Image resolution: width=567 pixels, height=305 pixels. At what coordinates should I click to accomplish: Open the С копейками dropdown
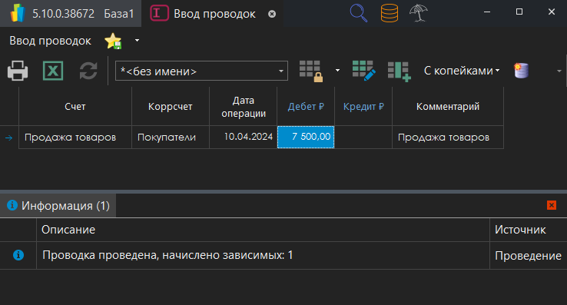click(x=462, y=71)
